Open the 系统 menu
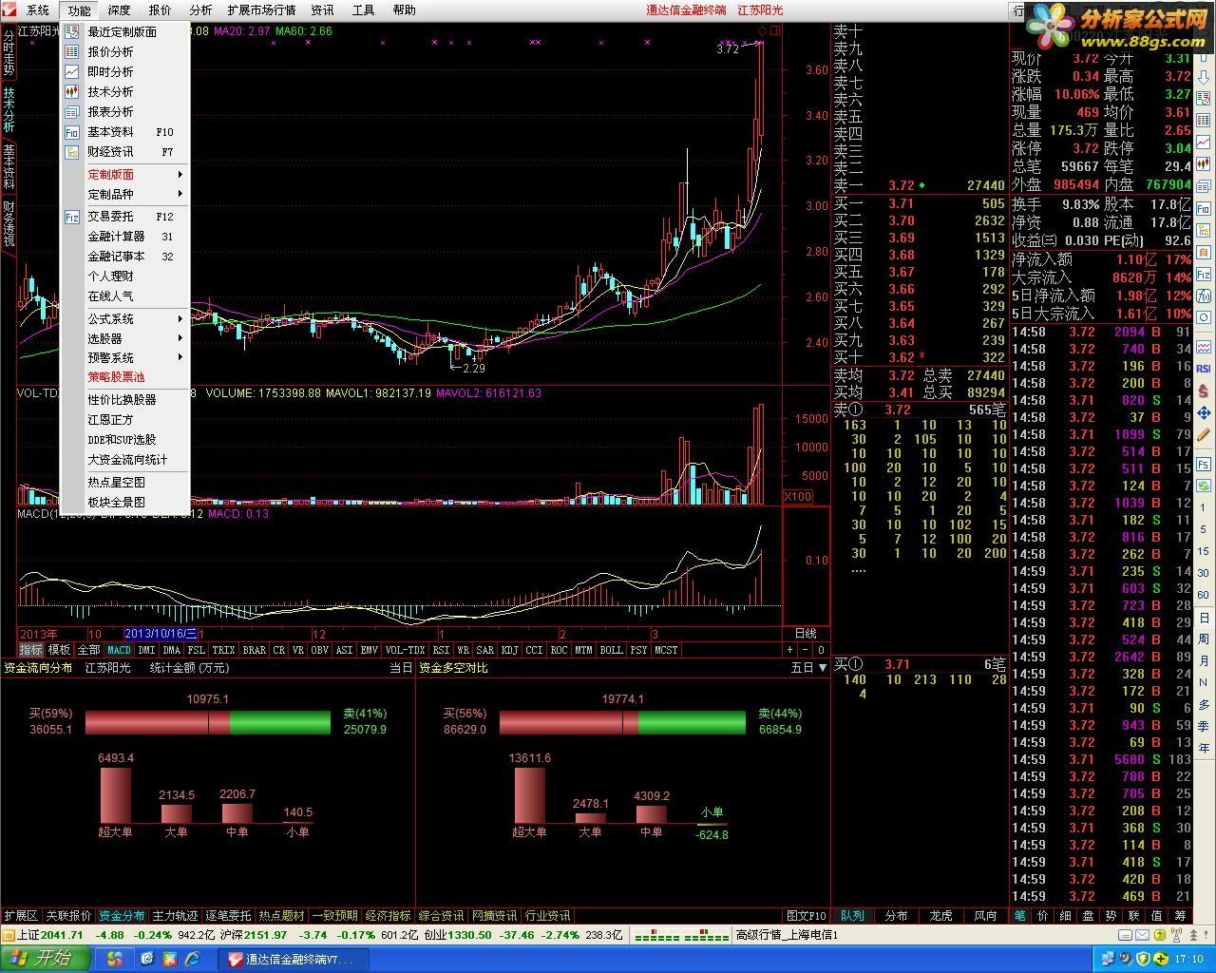The image size is (1216, 973). [37, 10]
